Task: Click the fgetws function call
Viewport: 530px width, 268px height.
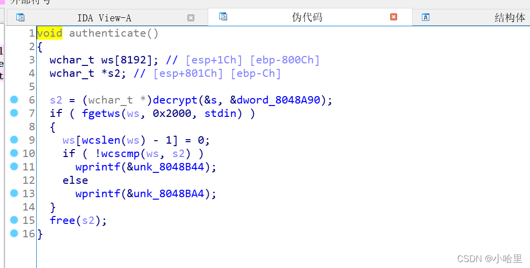Action: [x=101, y=113]
